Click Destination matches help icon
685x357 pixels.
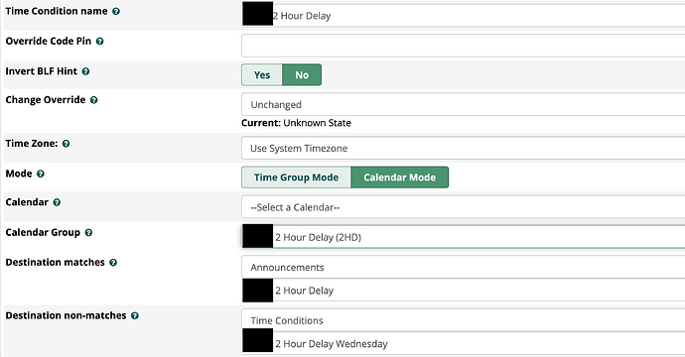click(x=113, y=263)
